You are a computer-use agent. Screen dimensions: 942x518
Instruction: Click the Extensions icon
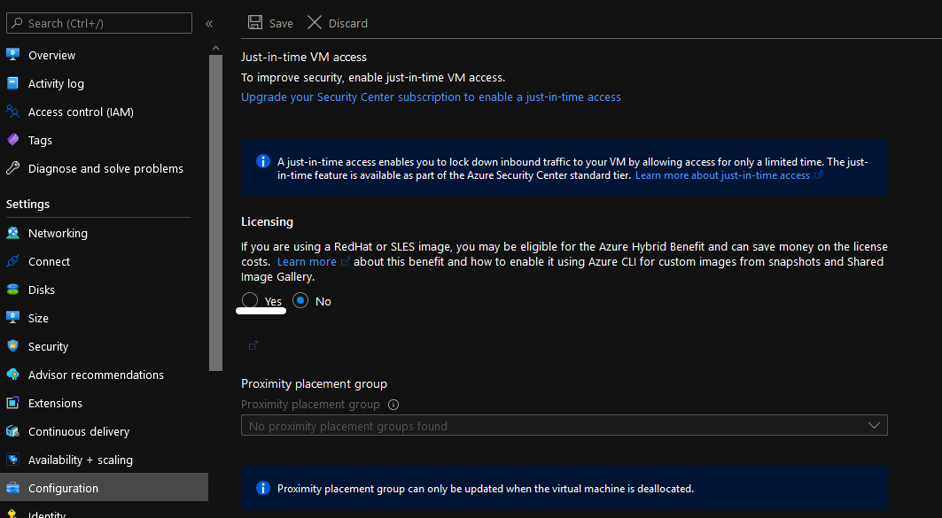pos(12,403)
